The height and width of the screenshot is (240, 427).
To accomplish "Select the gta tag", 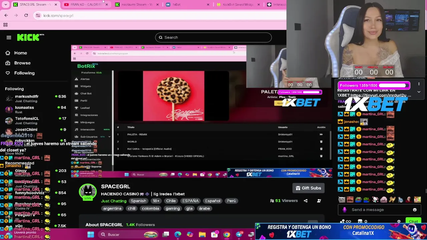I will coord(189,208).
